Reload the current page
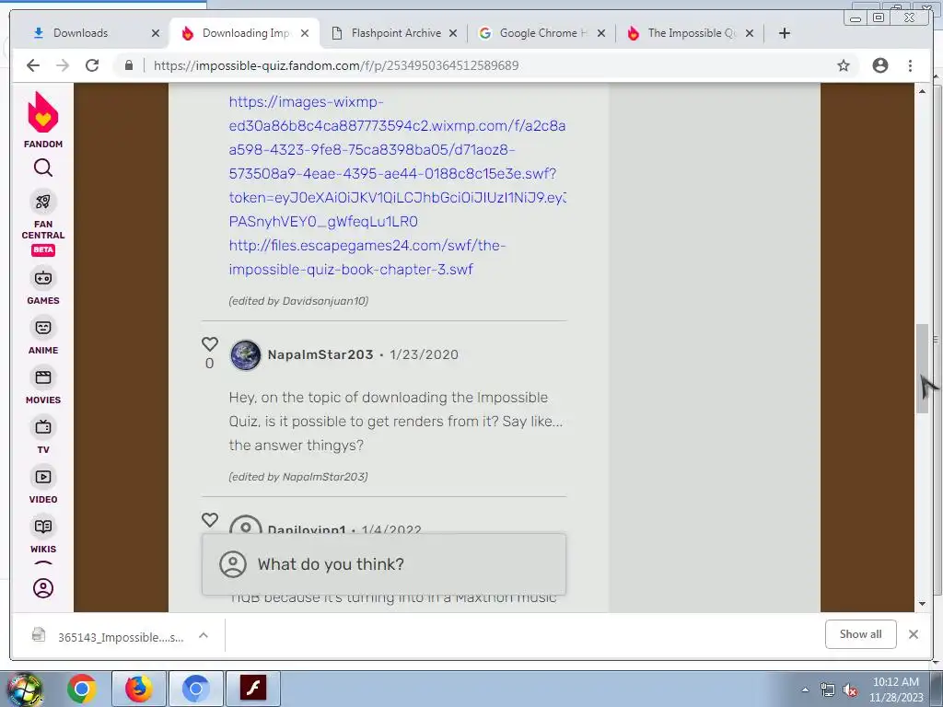Screen dimensions: 943x707 pos(92,65)
